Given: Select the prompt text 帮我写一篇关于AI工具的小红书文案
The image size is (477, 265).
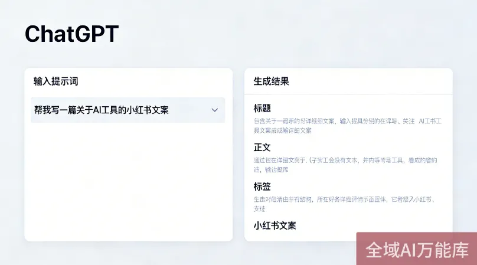Looking at the screenshot, I should 102,110.
